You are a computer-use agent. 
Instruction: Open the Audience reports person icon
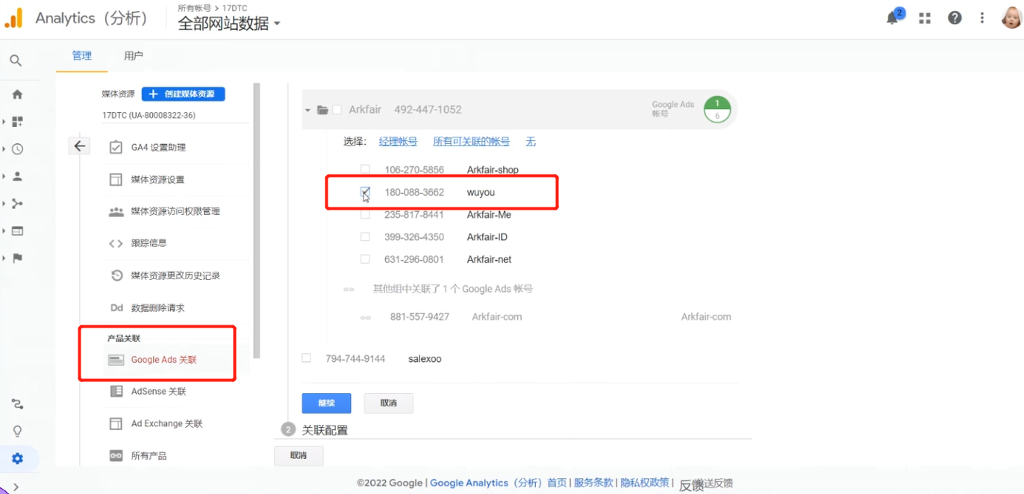point(16,175)
